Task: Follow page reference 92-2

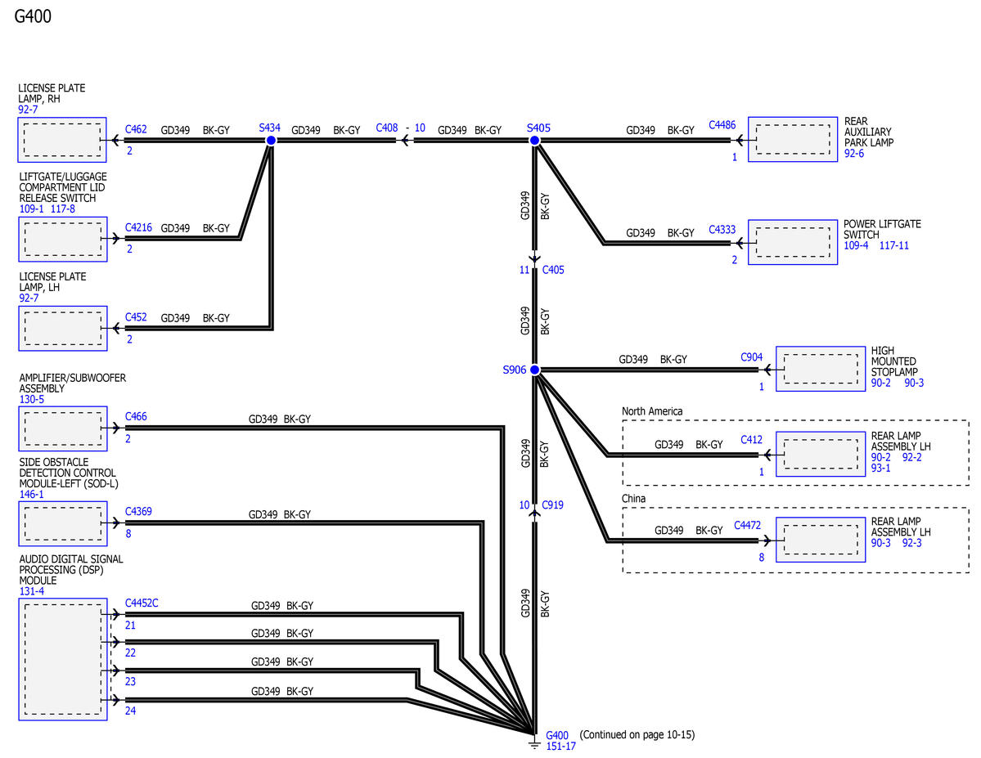Action: coord(911,457)
